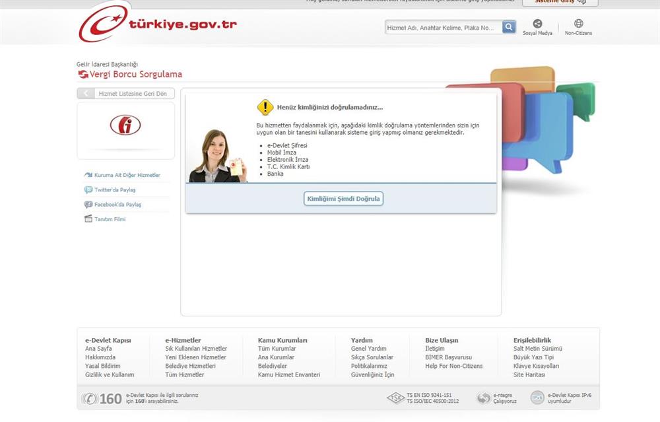Click Hizmet Listesine Geri Dön
The image size is (660, 422).
point(126,94)
